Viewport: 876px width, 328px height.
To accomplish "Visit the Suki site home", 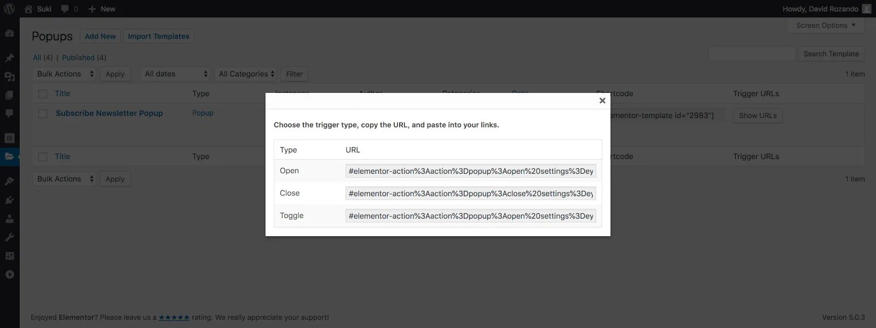I will (38, 9).
